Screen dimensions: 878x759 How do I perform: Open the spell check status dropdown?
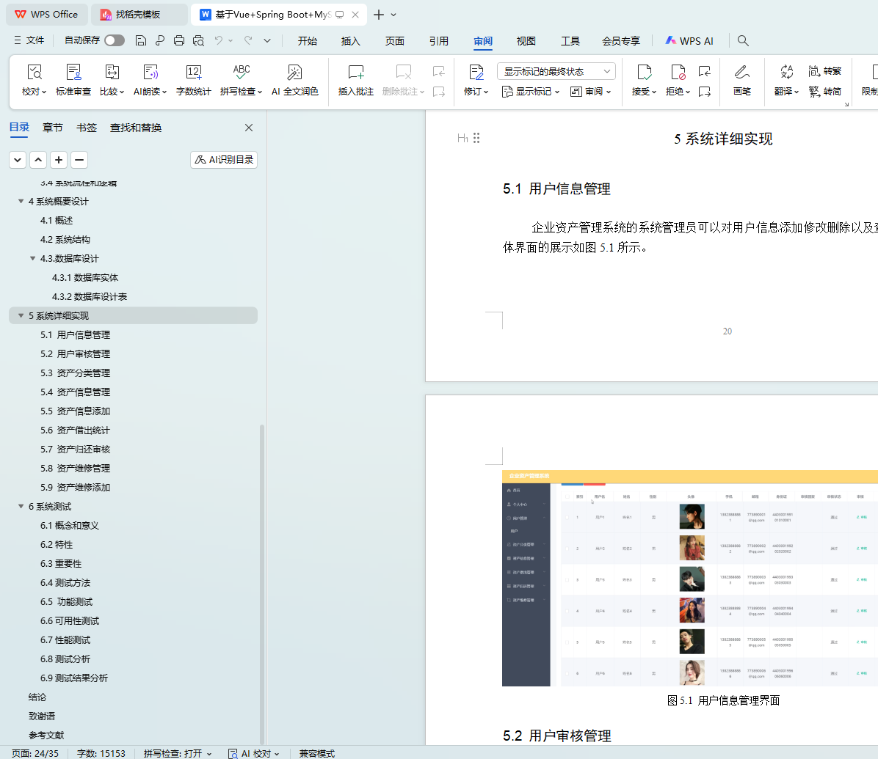coord(178,753)
